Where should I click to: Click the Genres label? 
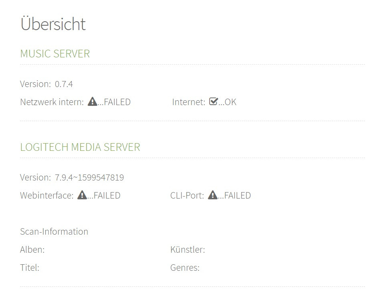185,268
